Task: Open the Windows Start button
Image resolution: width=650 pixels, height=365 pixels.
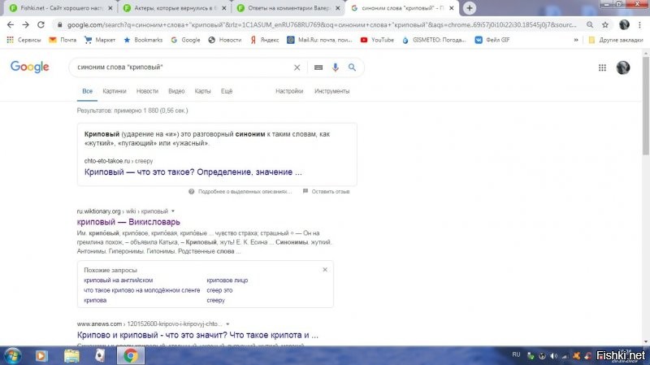Action: 12,356
